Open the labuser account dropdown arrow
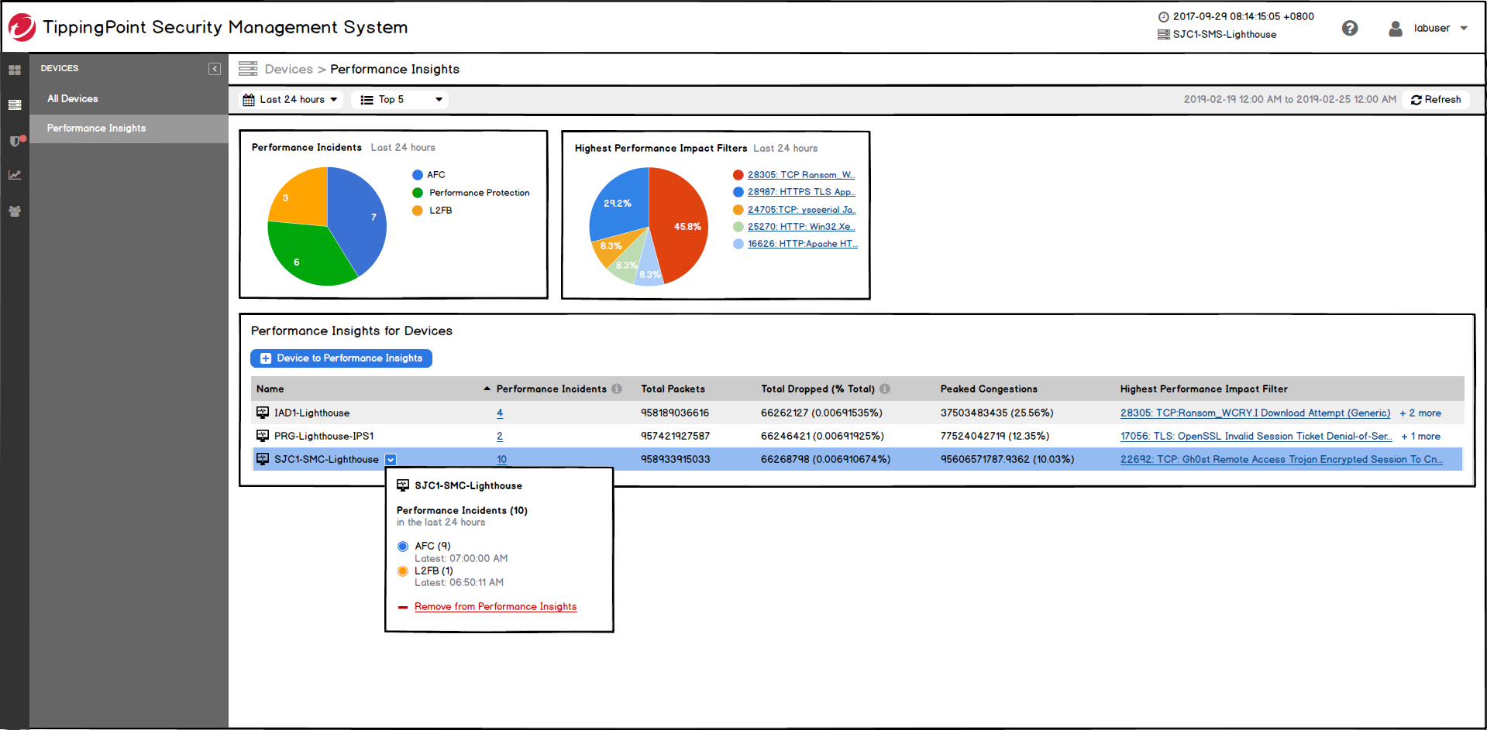Image resolution: width=1487 pixels, height=730 pixels. pyautogui.click(x=1464, y=29)
